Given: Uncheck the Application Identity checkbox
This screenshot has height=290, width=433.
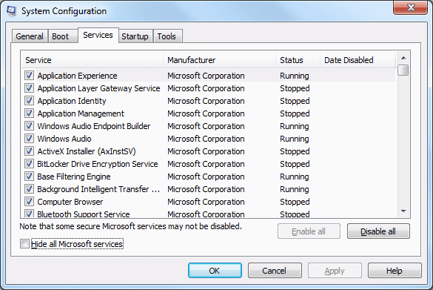Looking at the screenshot, I should click(30, 100).
